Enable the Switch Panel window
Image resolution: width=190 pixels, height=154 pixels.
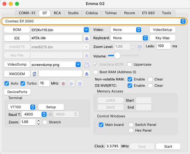point(131,125)
